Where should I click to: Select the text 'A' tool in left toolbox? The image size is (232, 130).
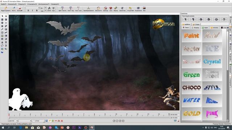click(x=6, y=16)
